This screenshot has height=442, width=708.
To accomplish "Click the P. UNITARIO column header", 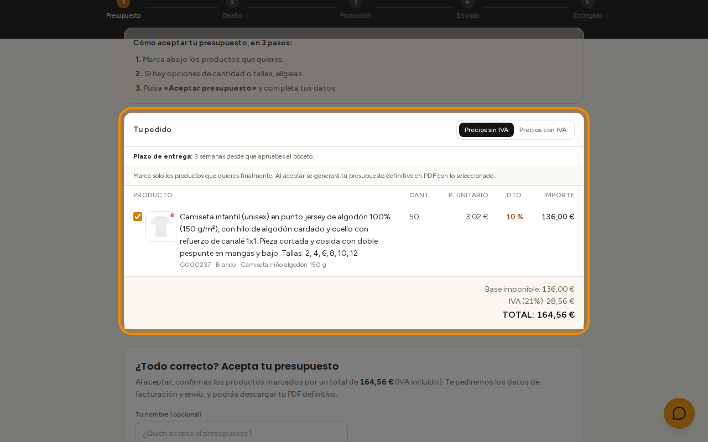I will (x=468, y=195).
